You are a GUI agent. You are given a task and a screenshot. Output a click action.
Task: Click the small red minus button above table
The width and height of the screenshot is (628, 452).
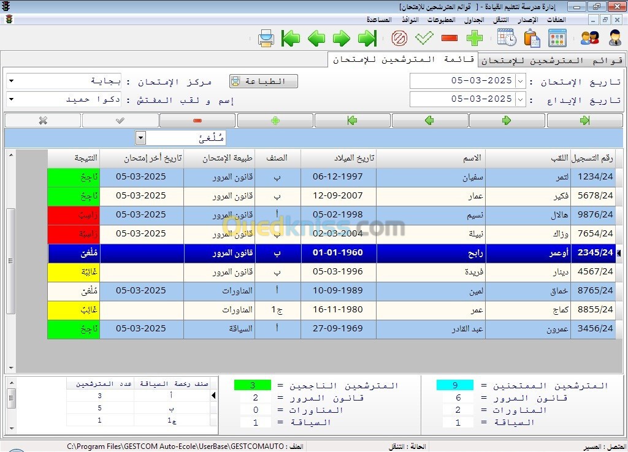[197, 121]
